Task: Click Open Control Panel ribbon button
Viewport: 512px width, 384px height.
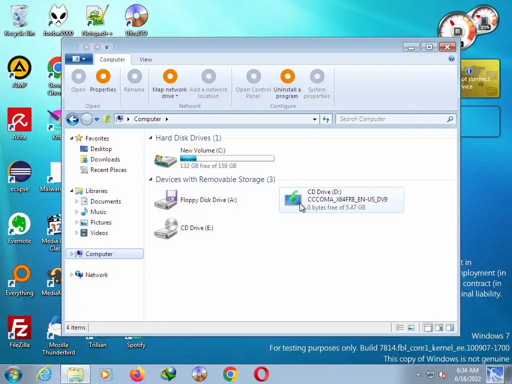Action: (253, 84)
